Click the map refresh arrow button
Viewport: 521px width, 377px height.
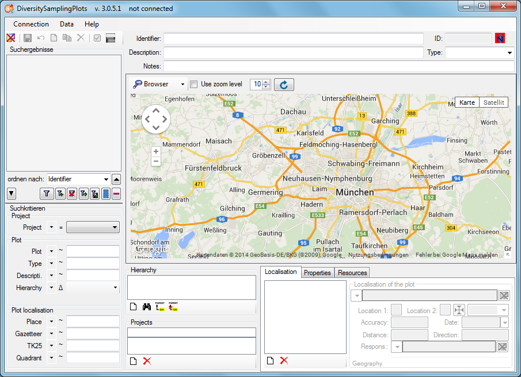[x=284, y=85]
